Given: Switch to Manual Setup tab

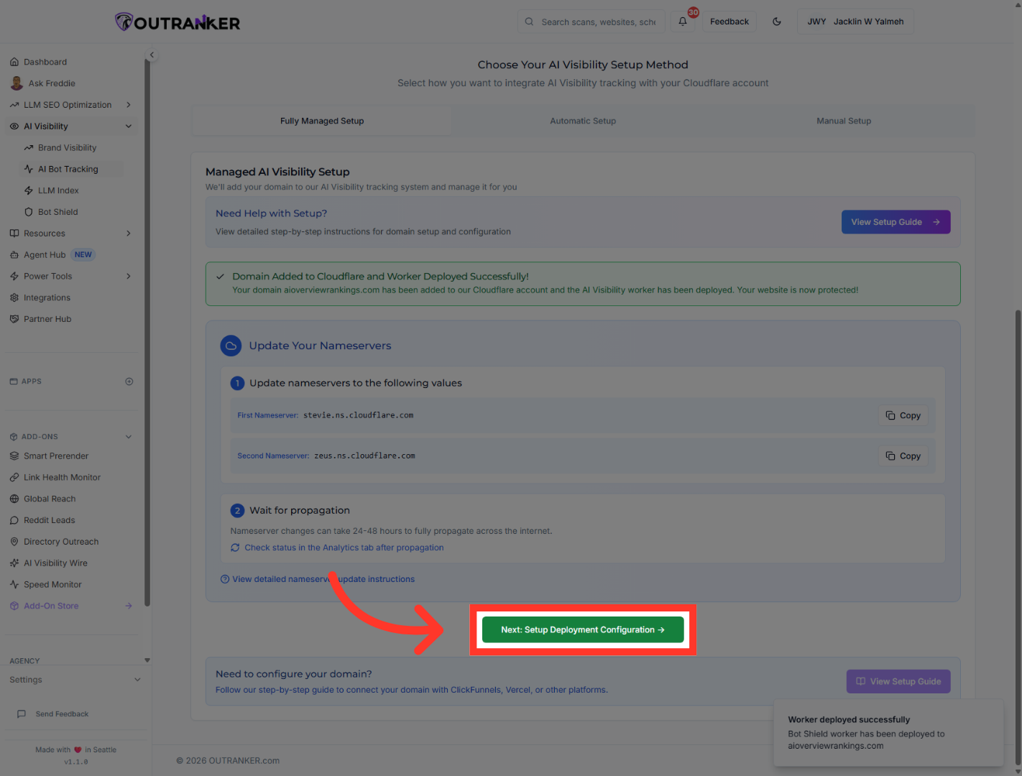Looking at the screenshot, I should (x=844, y=121).
